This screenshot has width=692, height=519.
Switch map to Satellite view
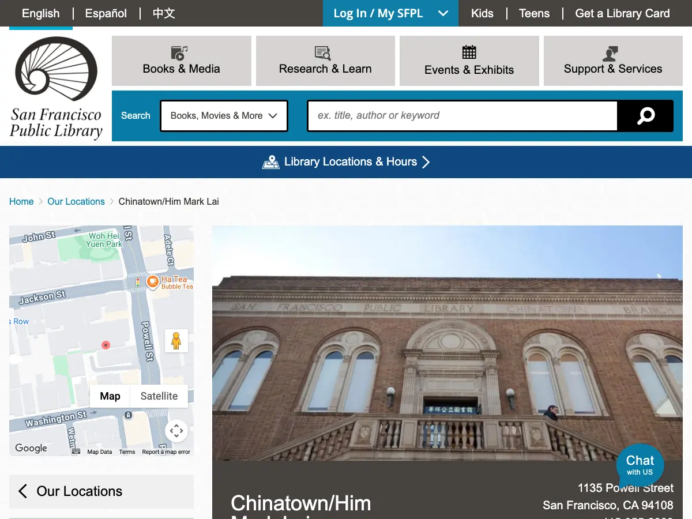tap(159, 396)
